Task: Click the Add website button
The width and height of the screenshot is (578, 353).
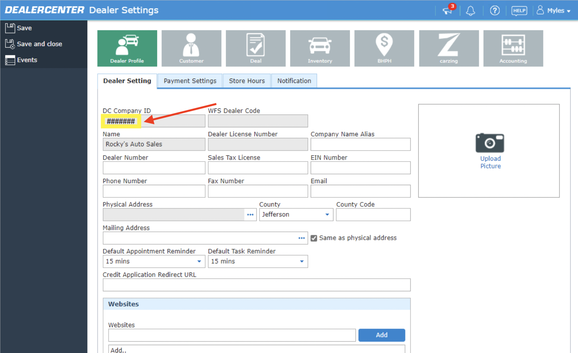Action: pyautogui.click(x=382, y=335)
